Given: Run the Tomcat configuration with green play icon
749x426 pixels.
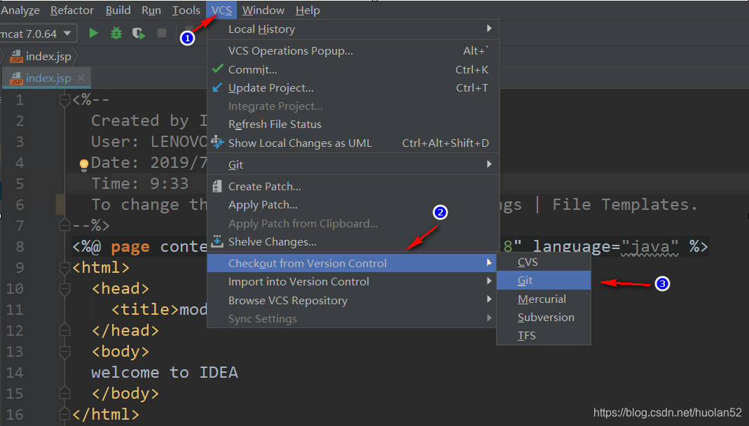Looking at the screenshot, I should pyautogui.click(x=94, y=34).
